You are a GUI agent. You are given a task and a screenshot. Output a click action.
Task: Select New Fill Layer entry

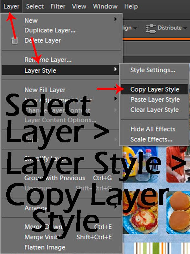pyautogui.click(x=45, y=90)
